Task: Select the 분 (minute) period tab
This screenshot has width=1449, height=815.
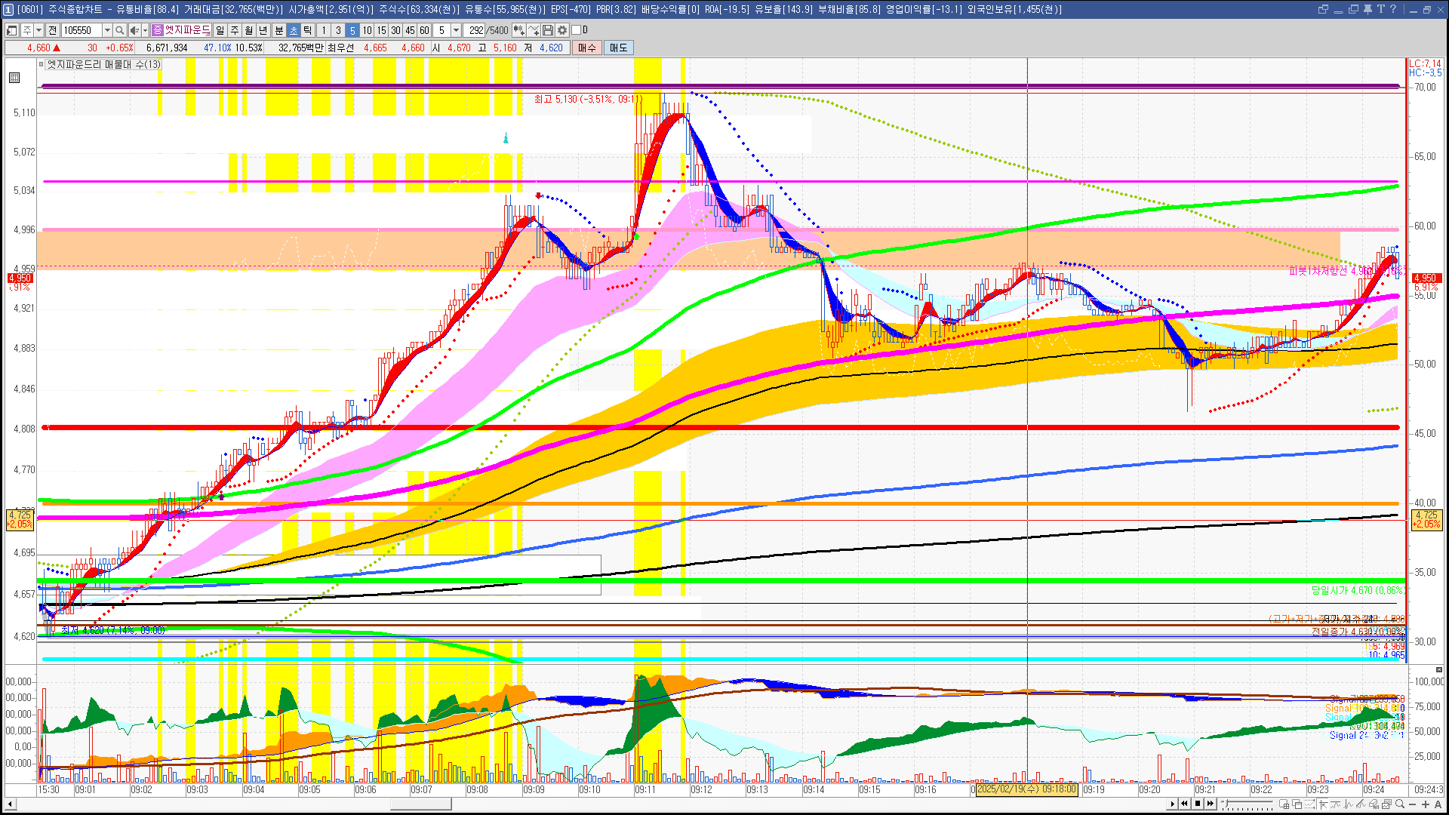Action: 278,30
